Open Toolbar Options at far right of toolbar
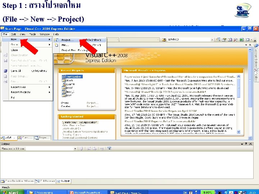Viewport: 259px width, 194px height. click(x=255, y=40)
